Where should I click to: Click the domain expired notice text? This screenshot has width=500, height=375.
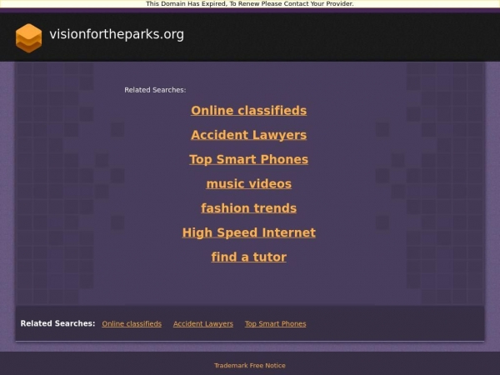pyautogui.click(x=250, y=4)
